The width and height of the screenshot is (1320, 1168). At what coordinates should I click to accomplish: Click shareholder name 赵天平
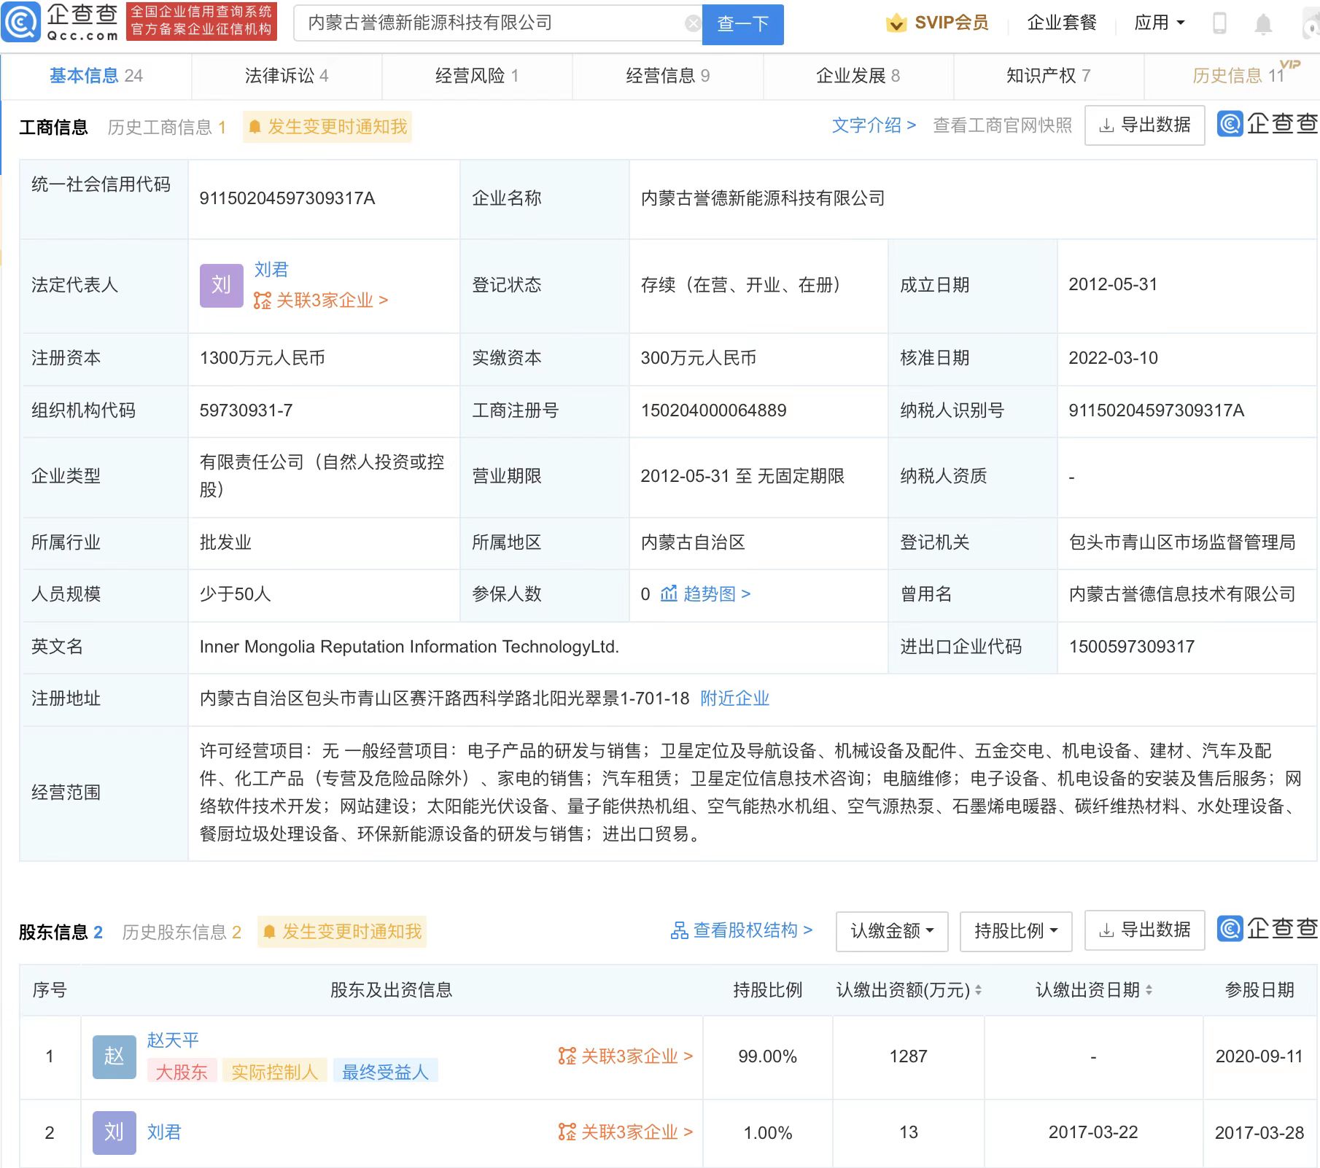(x=173, y=1040)
